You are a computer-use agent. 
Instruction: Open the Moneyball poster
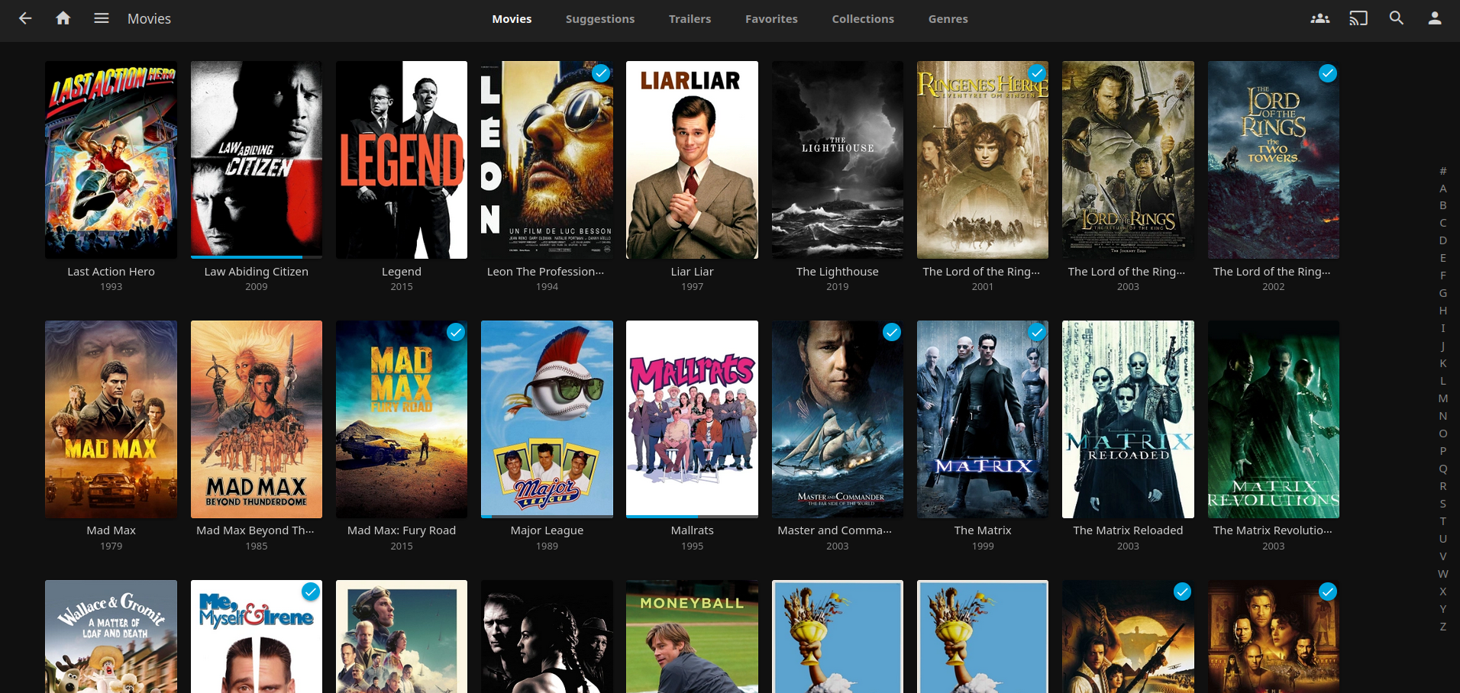coord(692,637)
